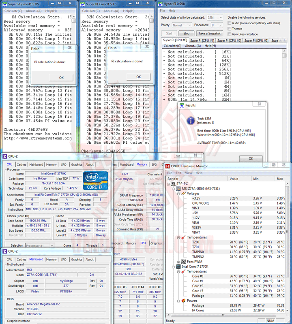Image resolution: width=292 pixels, height=324 pixels.
Task: Click scroll-up arrow in Hyper PI output
Action: click(x=284, y=51)
